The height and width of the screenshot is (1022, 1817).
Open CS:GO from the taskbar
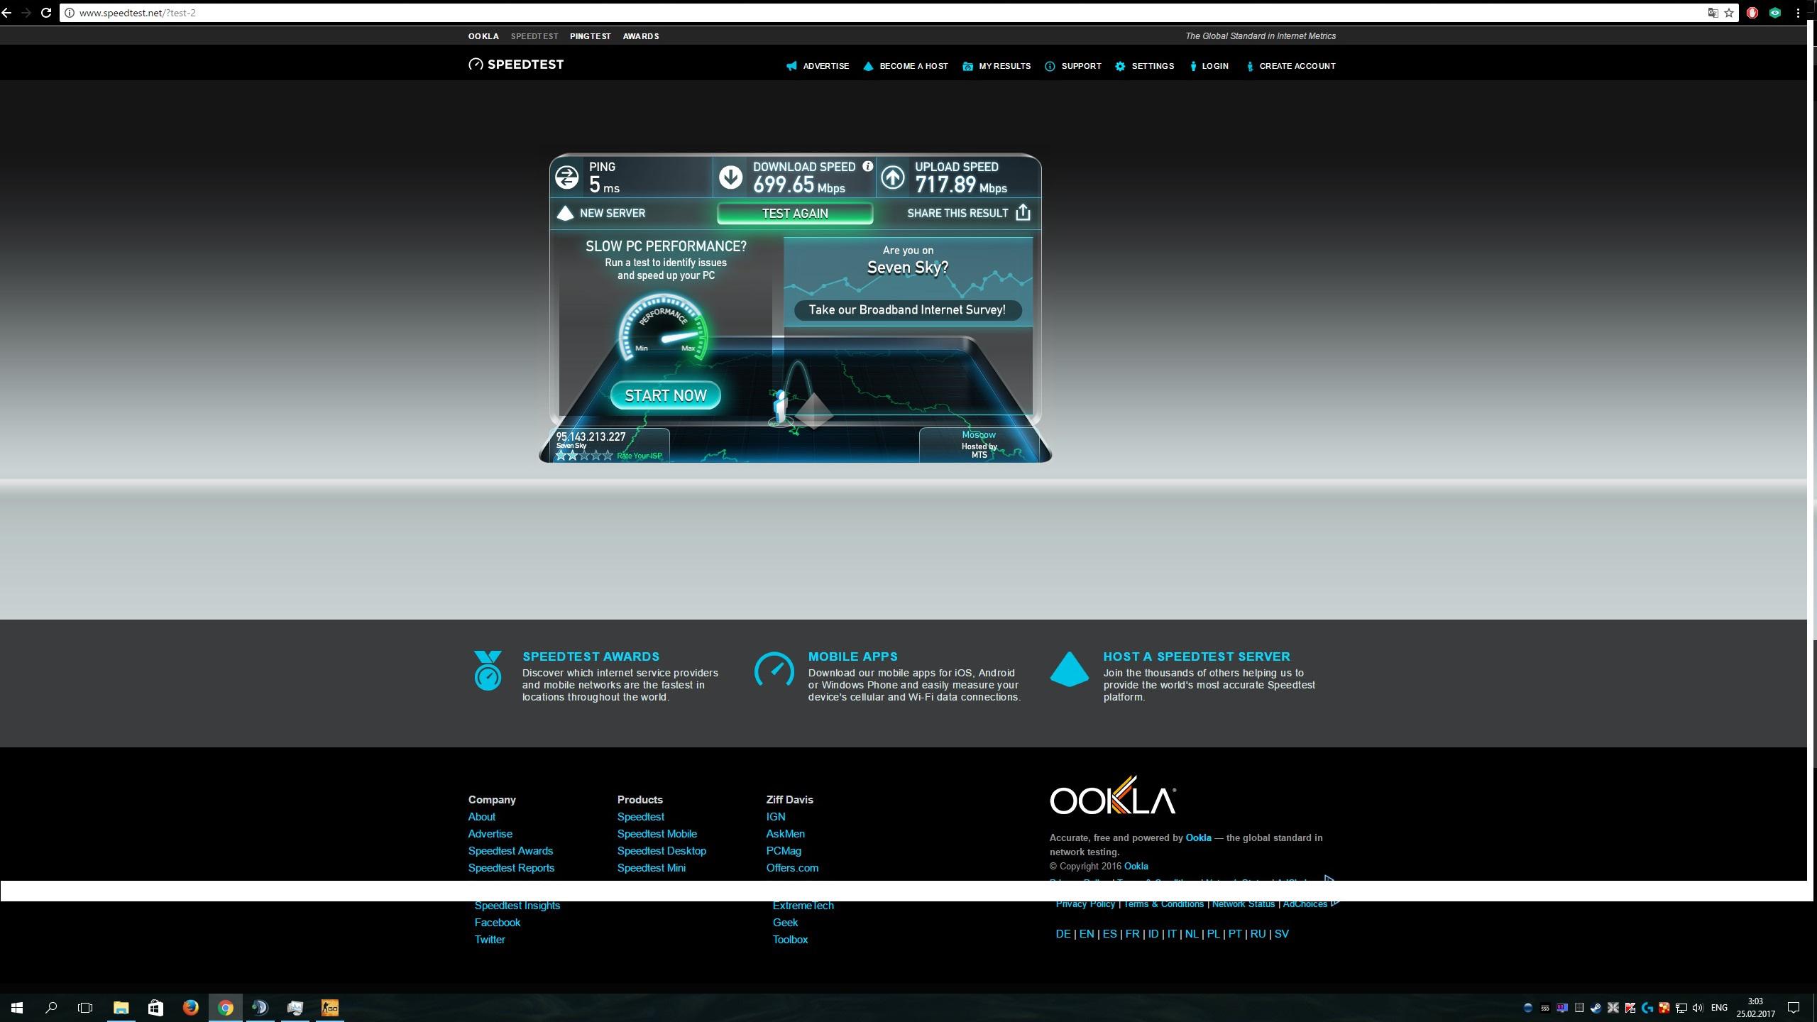[329, 1008]
